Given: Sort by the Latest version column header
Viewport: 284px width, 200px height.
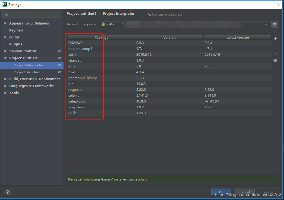Looking at the screenshot, I should 238,38.
